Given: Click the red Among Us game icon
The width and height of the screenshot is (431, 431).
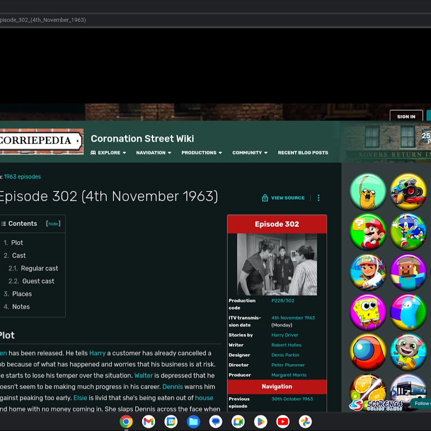Looking at the screenshot, I should pyautogui.click(x=368, y=352).
